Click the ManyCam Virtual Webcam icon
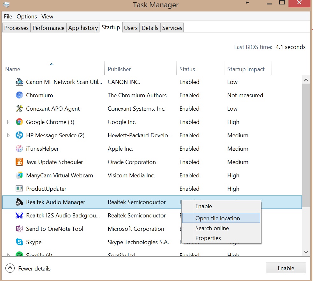 click(19, 175)
